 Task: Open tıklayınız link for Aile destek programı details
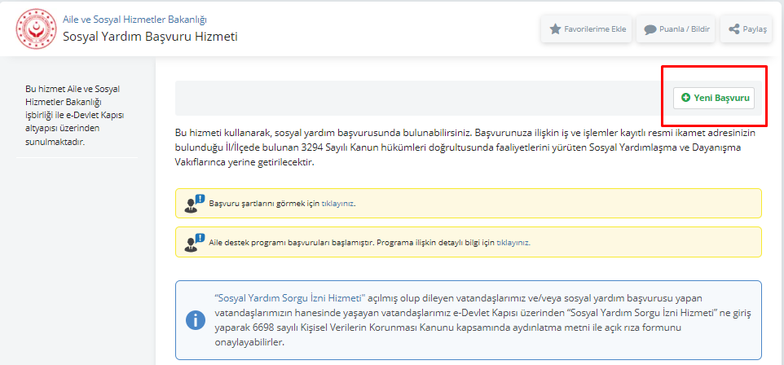tap(513, 243)
